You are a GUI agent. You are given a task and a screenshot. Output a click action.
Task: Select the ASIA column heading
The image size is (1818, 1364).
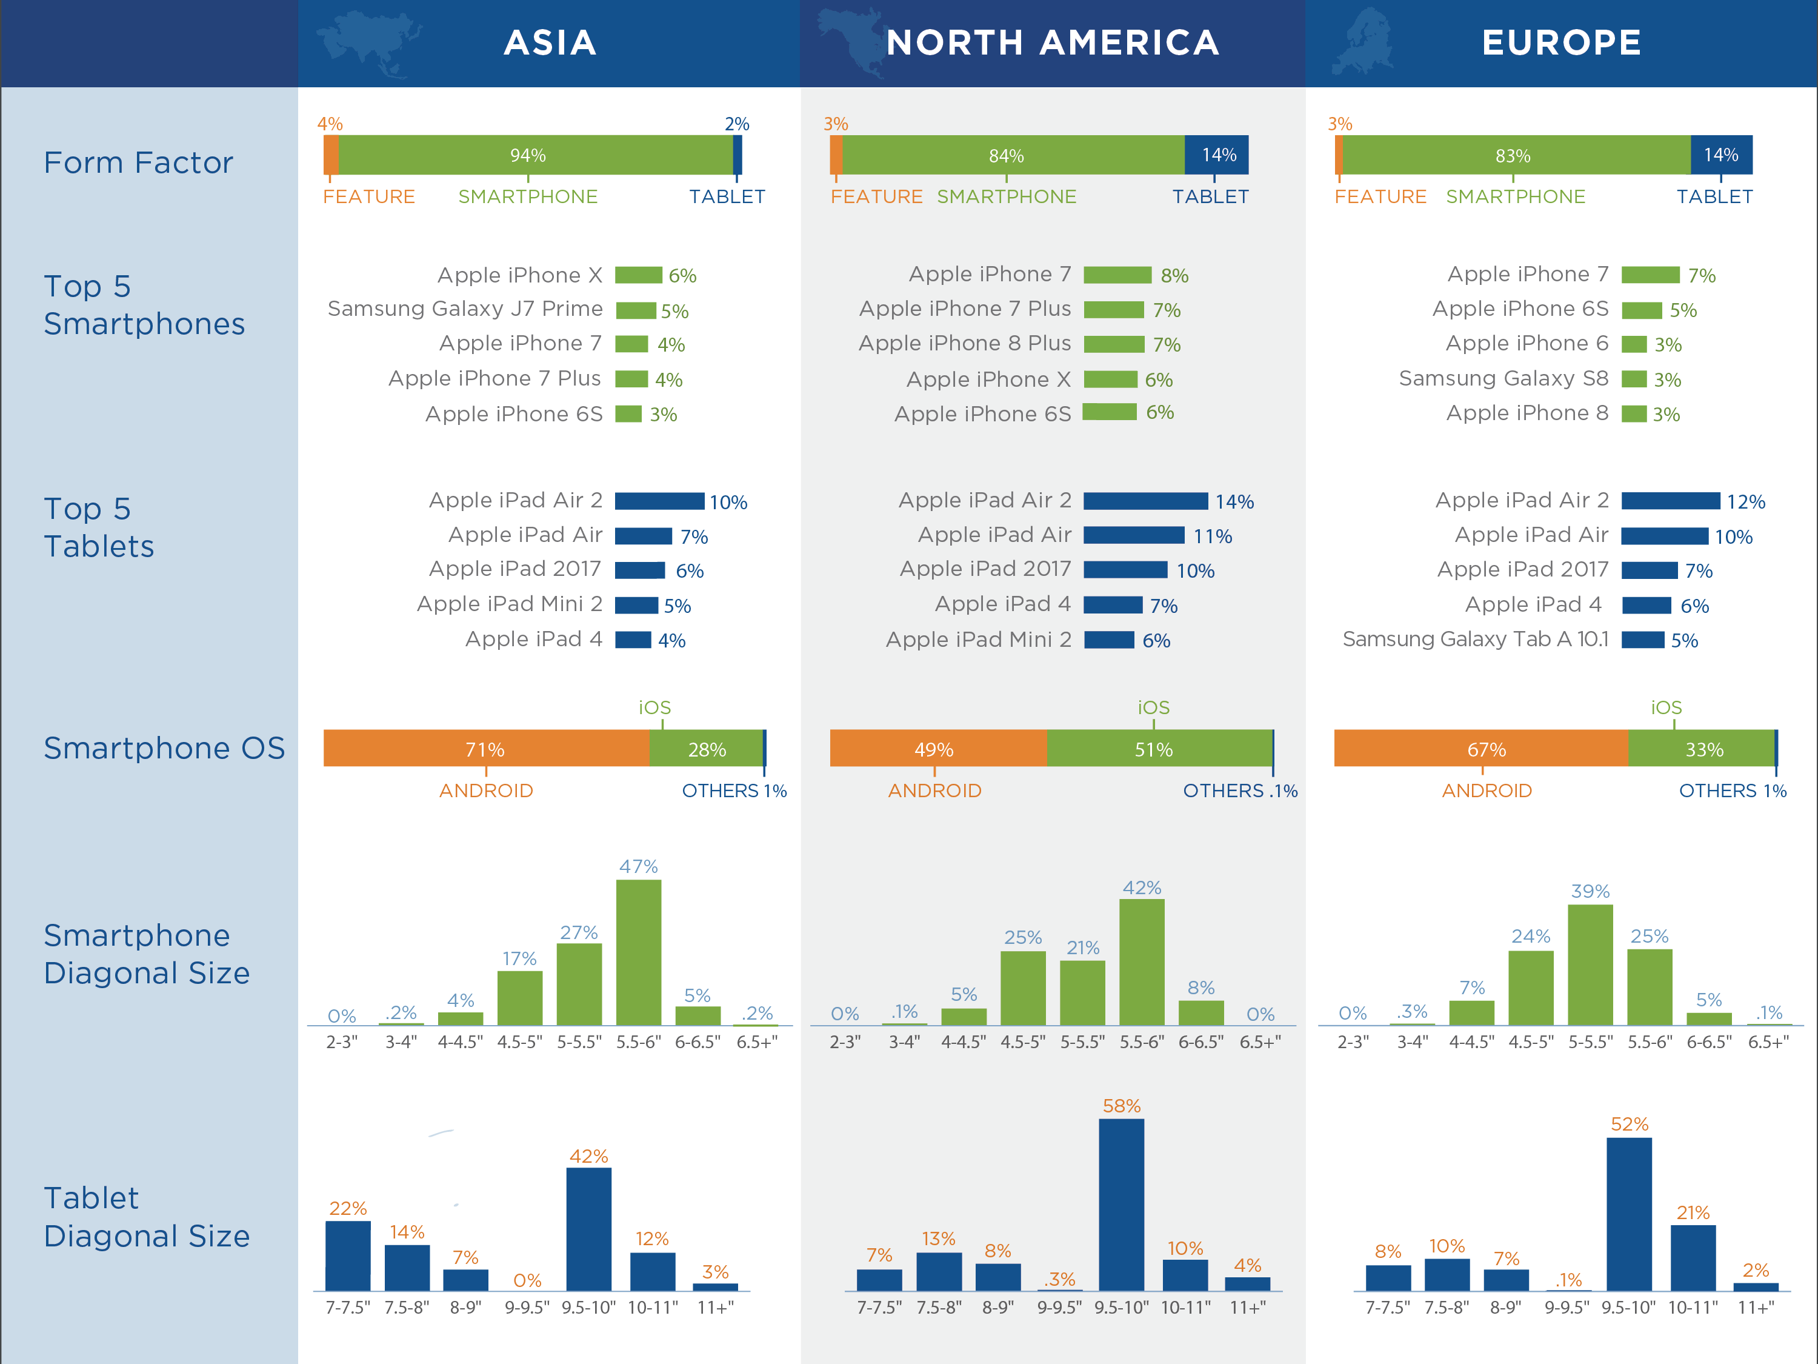(x=550, y=43)
